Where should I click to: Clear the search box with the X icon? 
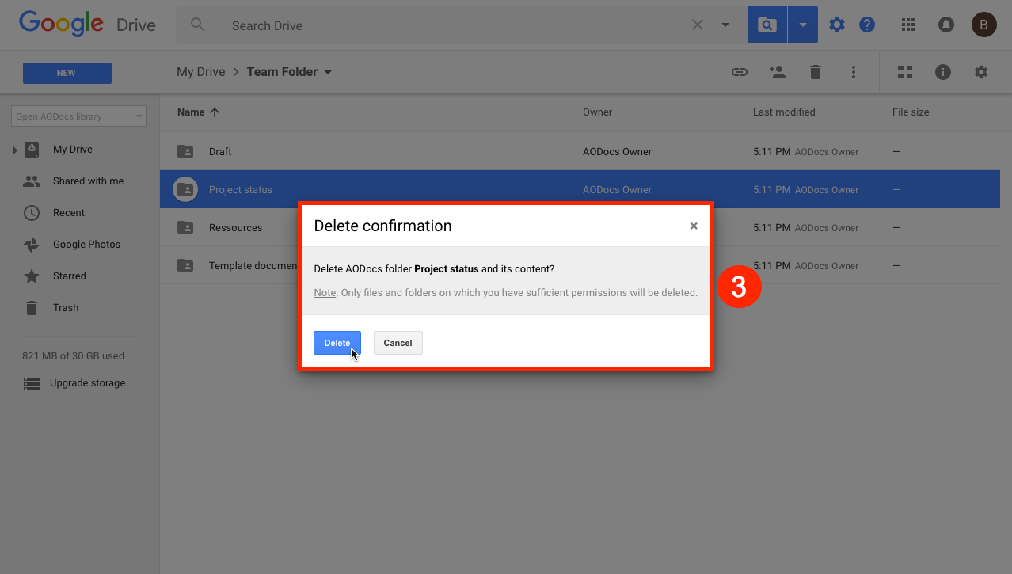pyautogui.click(x=698, y=25)
